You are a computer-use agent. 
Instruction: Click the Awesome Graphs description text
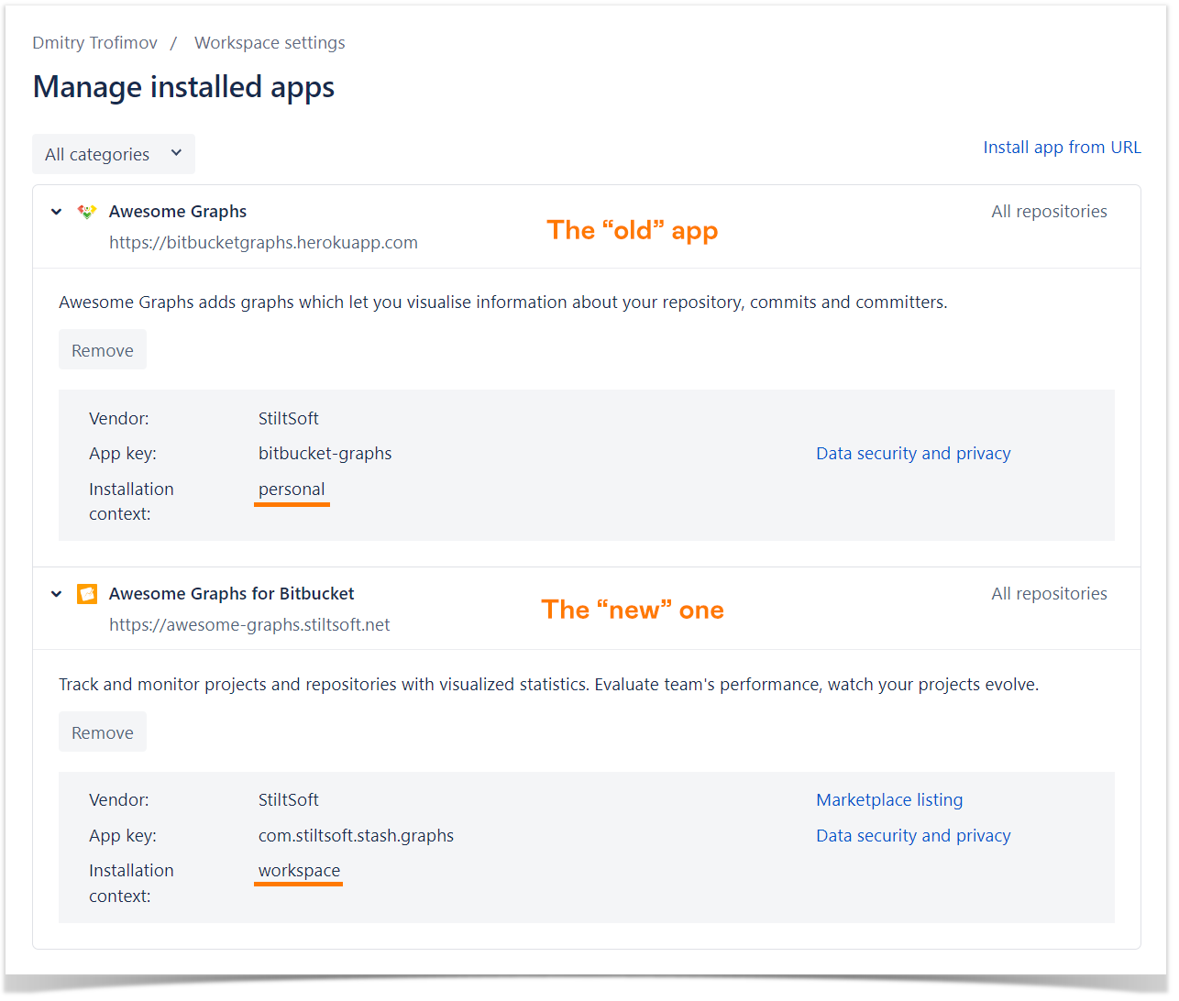click(503, 302)
